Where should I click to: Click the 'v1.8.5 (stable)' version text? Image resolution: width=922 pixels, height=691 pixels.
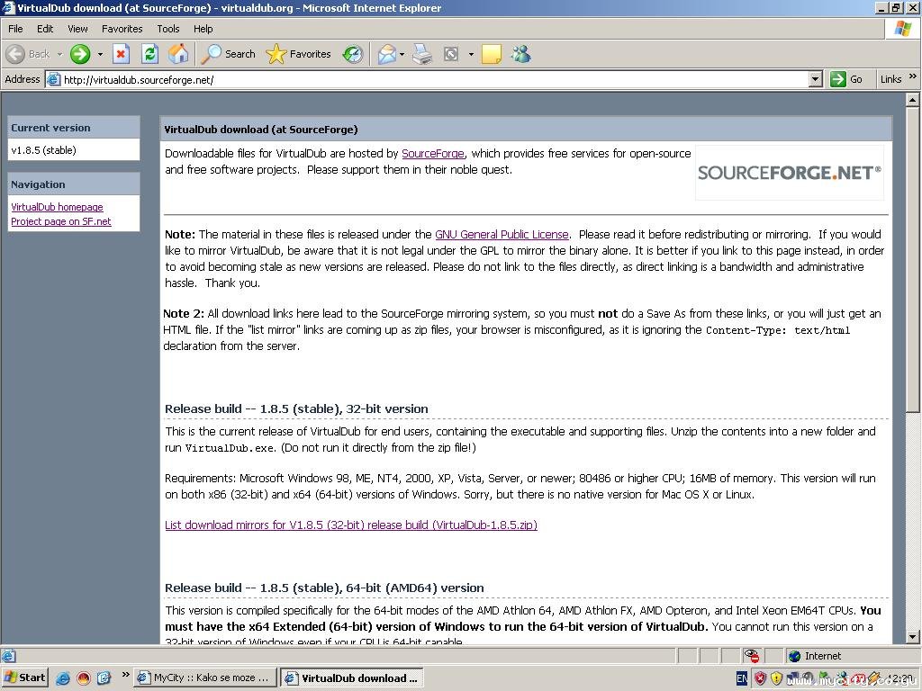[43, 150]
